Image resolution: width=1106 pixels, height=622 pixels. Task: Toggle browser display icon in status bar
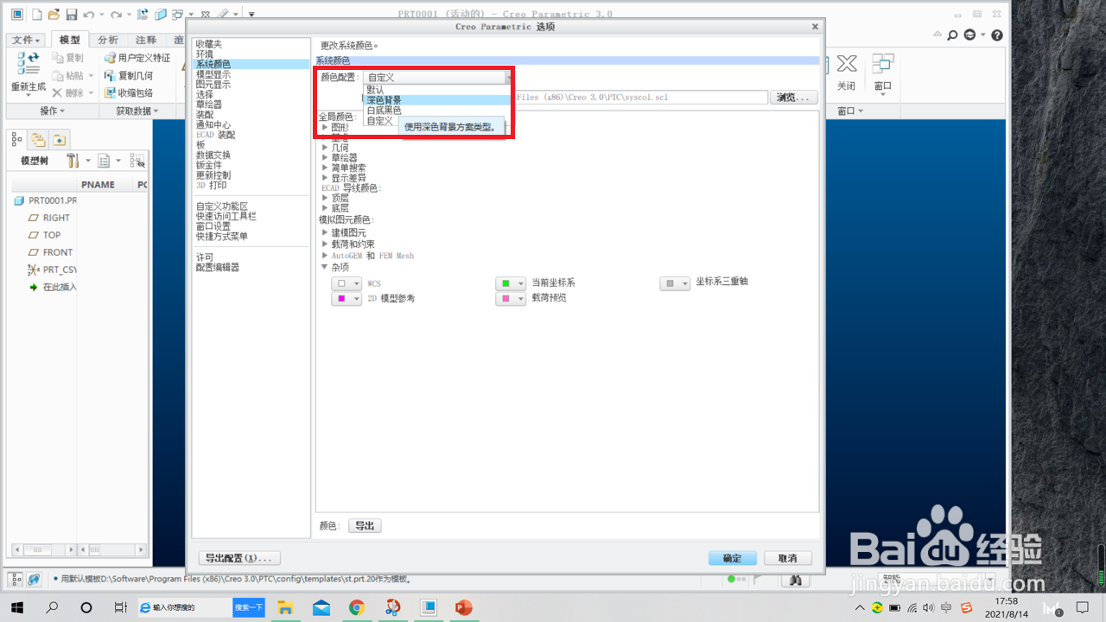[x=34, y=580]
